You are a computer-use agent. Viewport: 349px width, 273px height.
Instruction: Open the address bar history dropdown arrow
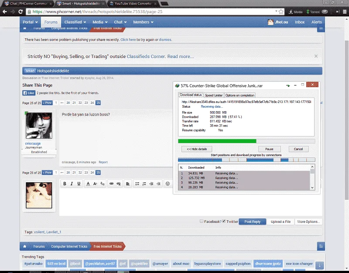[x=276, y=11]
